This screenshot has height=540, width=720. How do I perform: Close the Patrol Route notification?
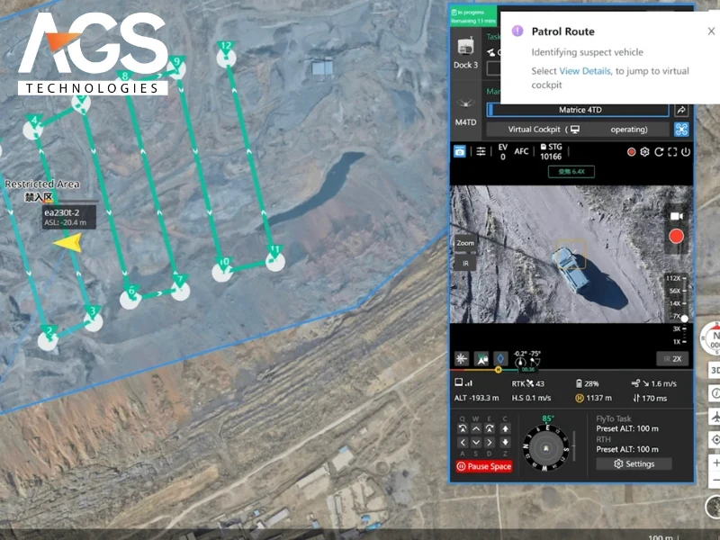coord(711,31)
